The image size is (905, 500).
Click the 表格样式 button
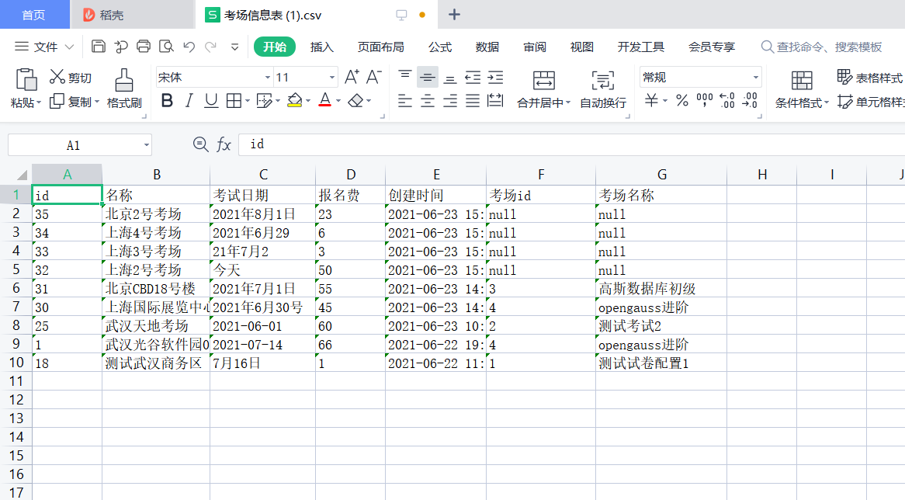[870, 78]
